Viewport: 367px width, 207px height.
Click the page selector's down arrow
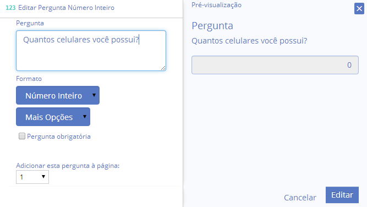43,177
